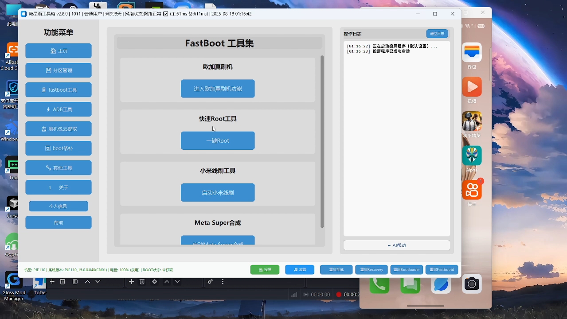The width and height of the screenshot is (567, 319).
Task: Click the 流星雨工具箱 app icon in title bar
Action: [x=24, y=14]
